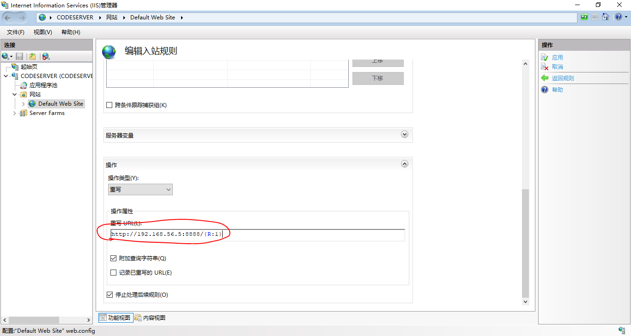Click 应用 to apply the rule changes
Viewport: 631px width, 336px height.
click(557, 58)
